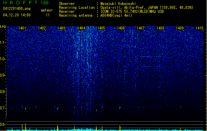Click the HROFFT 1.0.0 title text
207x131 pixels.
(x=26, y=3)
